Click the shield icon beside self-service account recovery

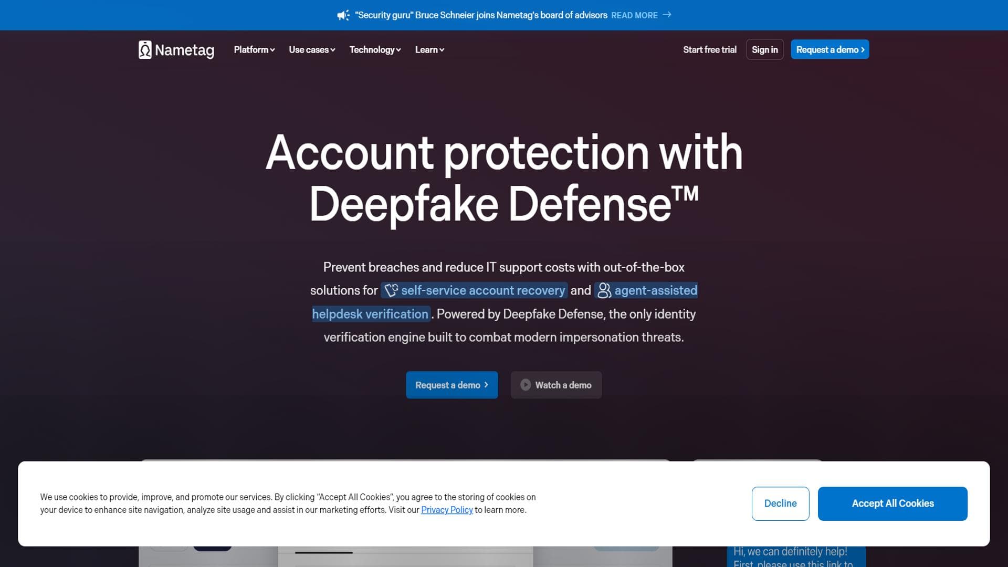click(391, 290)
